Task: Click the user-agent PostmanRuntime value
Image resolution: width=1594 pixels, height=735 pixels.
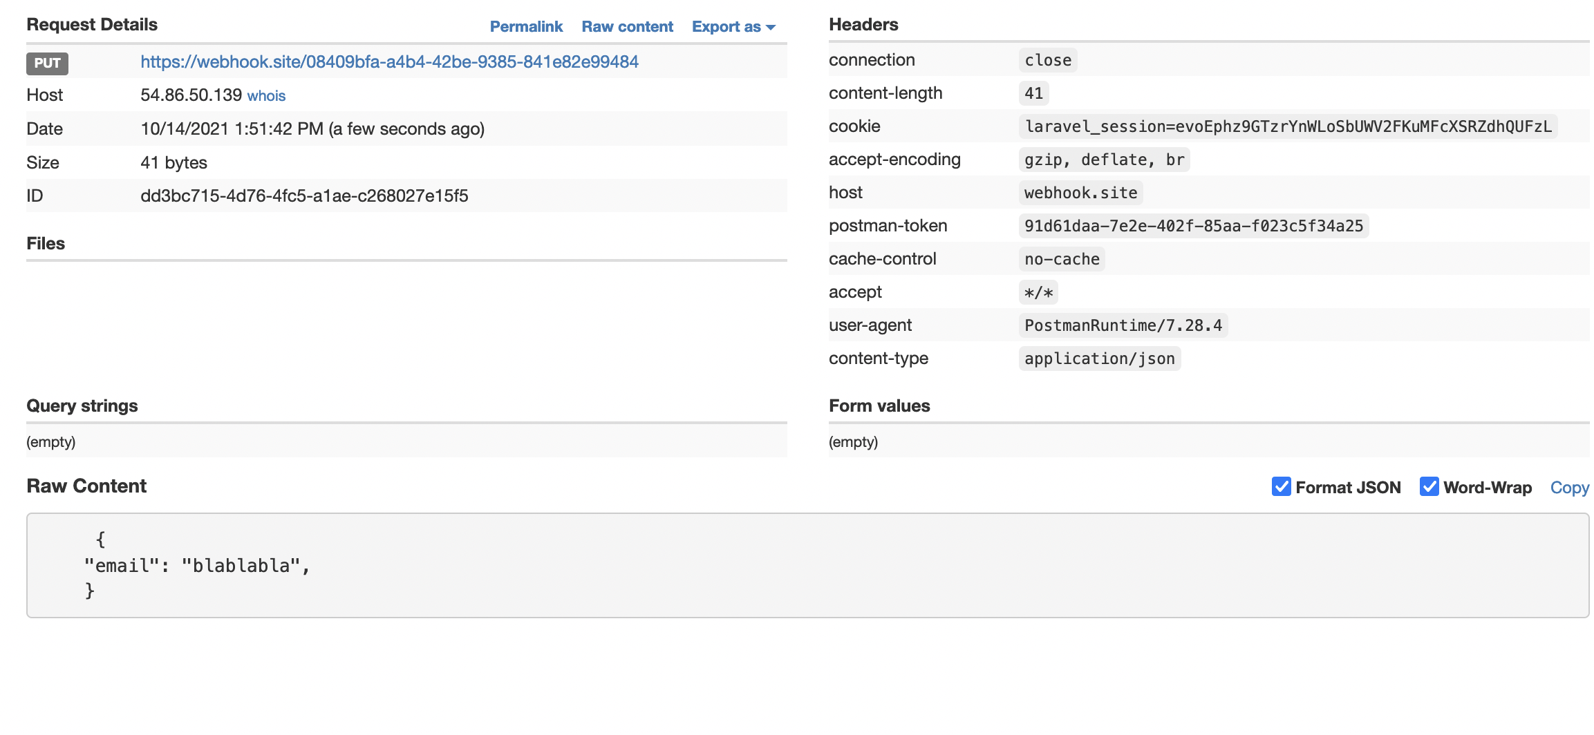Action: pos(1123,325)
